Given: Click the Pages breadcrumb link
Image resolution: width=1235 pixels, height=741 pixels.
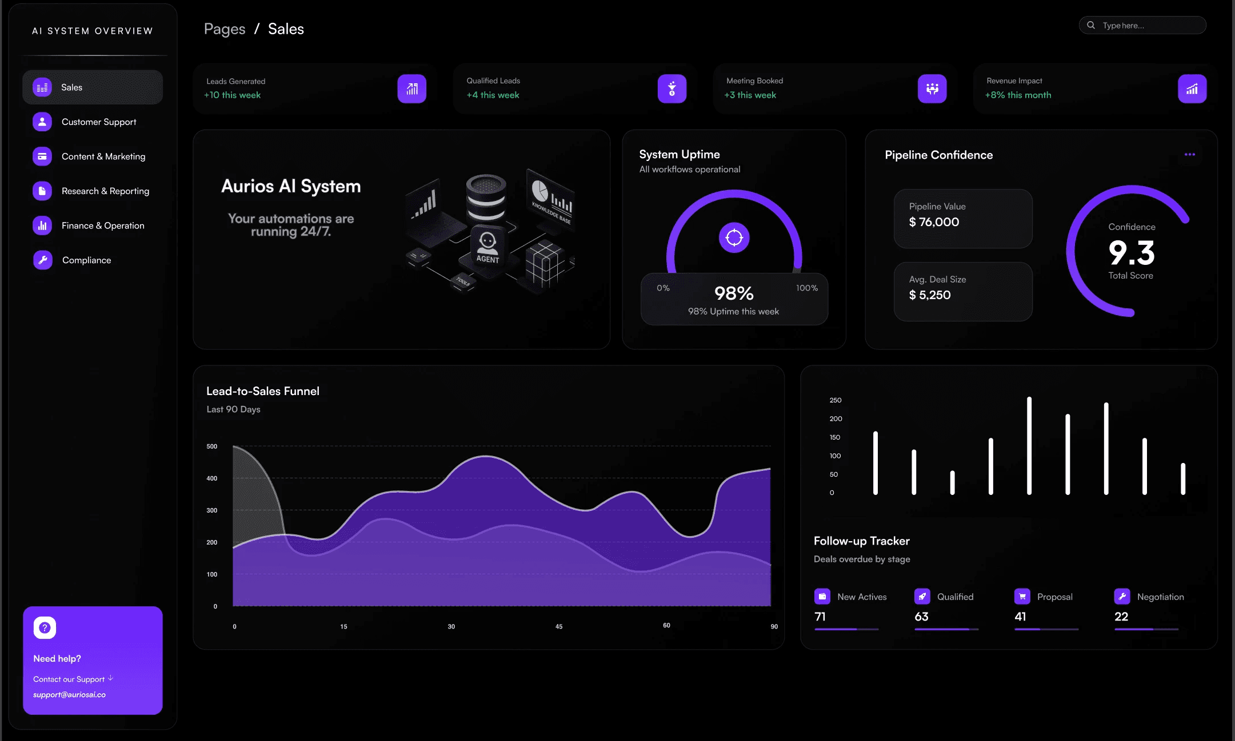Looking at the screenshot, I should pos(224,29).
